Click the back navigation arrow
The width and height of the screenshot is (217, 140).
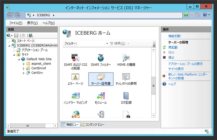point(10,16)
